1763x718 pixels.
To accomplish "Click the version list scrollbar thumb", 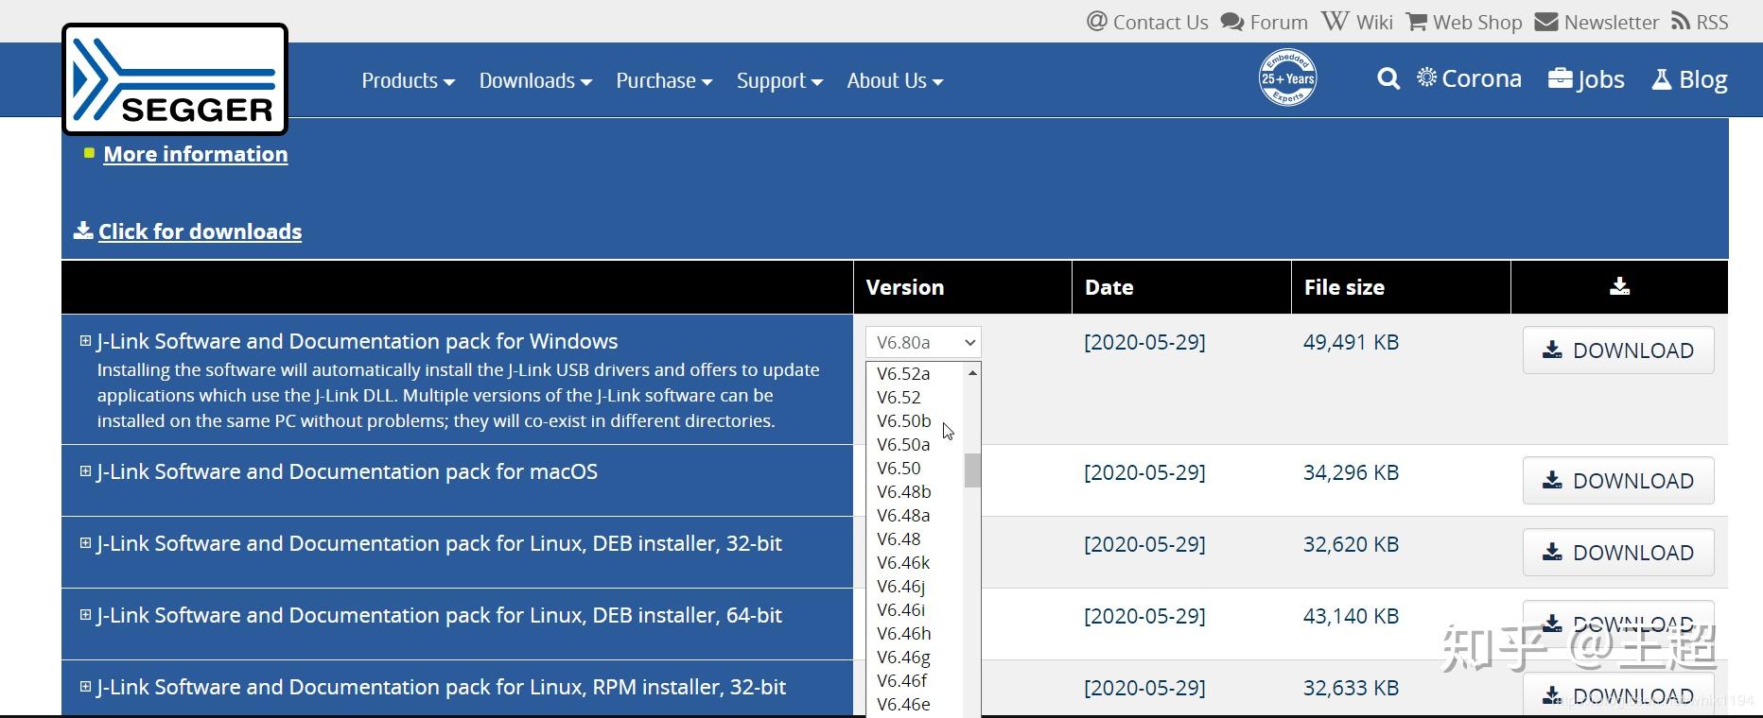I will (972, 470).
